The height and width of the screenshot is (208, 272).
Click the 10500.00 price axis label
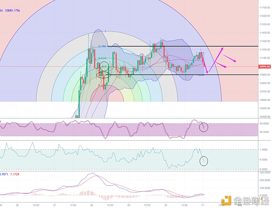pyautogui.click(x=265, y=109)
